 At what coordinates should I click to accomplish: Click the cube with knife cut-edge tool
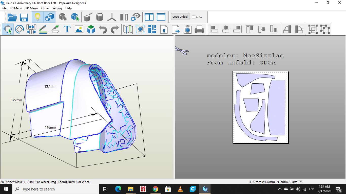point(88,17)
